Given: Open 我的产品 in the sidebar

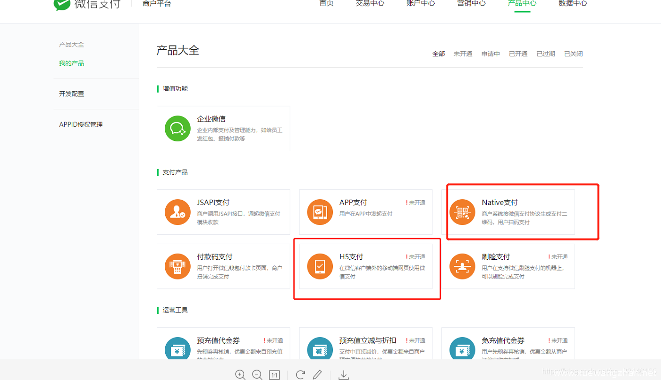Looking at the screenshot, I should coord(71,62).
